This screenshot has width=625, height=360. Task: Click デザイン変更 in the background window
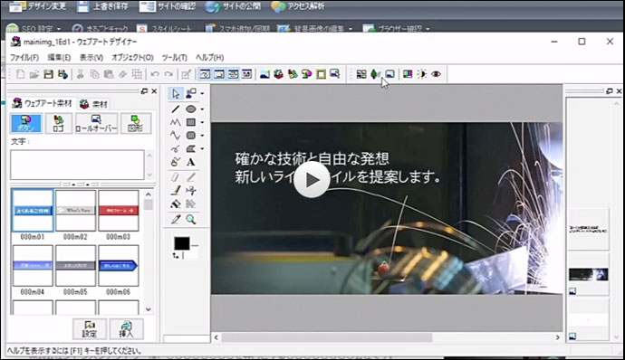coord(37,6)
